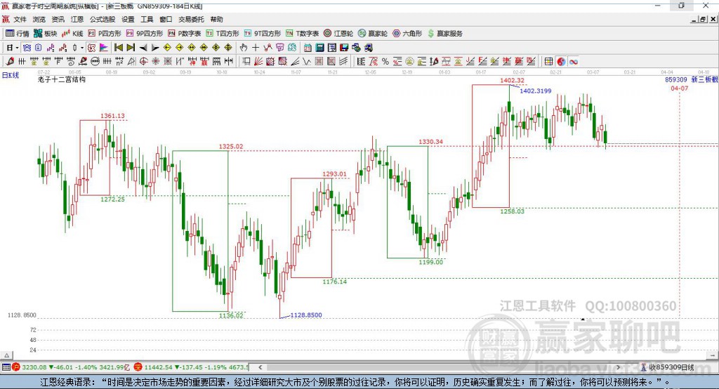Open the 9P四方形 tool
This screenshot has height=389, width=719.
coord(145,34)
